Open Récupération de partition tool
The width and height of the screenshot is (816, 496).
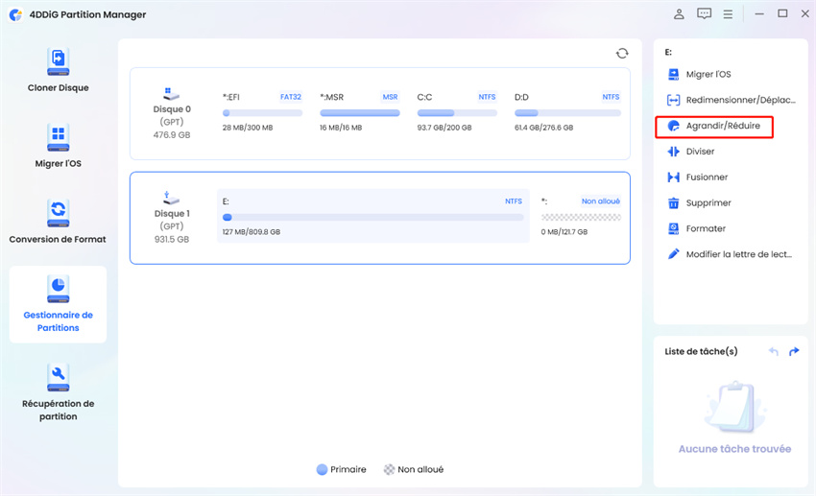point(58,375)
